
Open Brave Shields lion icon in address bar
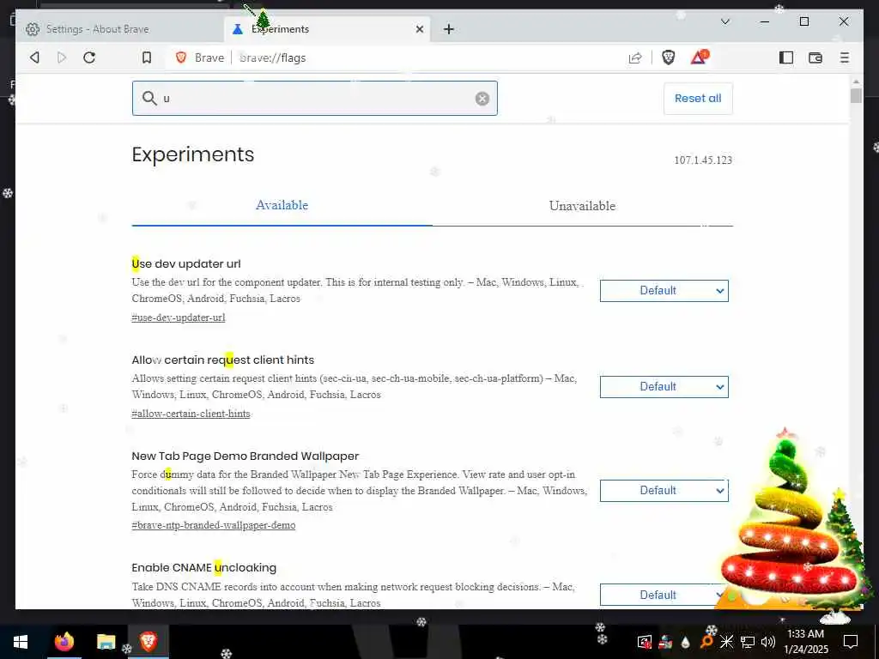click(x=668, y=57)
